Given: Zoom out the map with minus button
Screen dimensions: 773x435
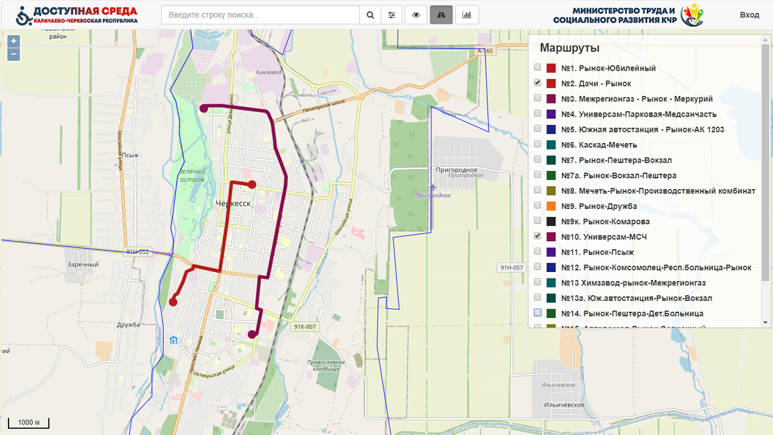Looking at the screenshot, I should (x=13, y=55).
